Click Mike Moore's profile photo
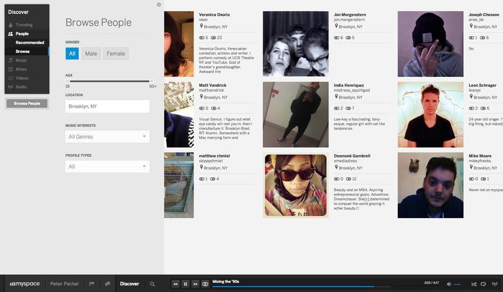Viewport: 503px width, 292px height. [430, 185]
